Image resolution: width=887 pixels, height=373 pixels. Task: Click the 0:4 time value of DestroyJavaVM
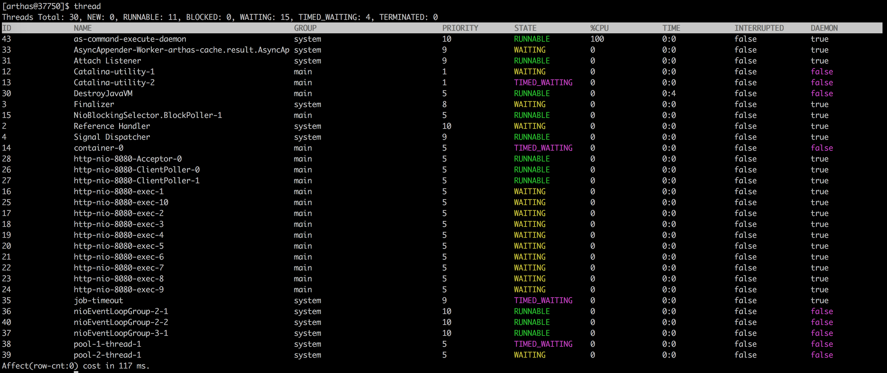pyautogui.click(x=669, y=94)
